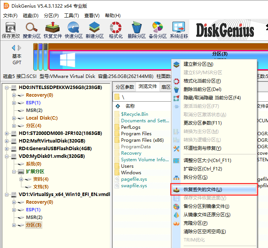The image size is (268, 248).
Task: Click the 新建分区 new partition icon
Action: [95, 30]
